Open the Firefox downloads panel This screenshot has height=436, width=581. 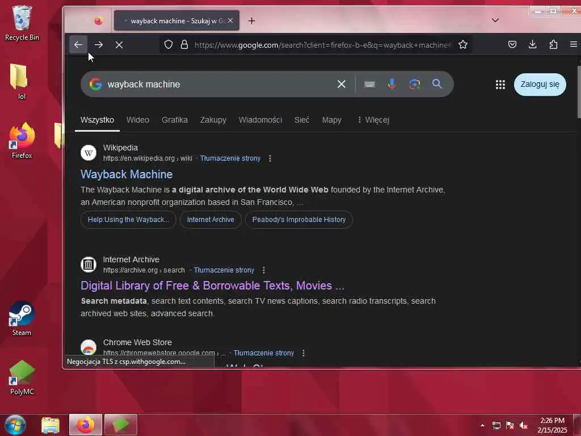pos(532,45)
